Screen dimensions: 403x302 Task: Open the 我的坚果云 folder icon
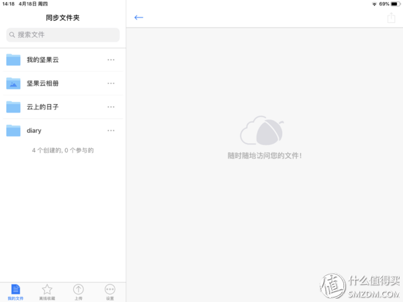coord(13,60)
